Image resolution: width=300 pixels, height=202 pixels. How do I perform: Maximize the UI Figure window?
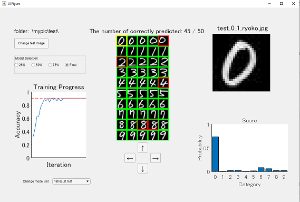click(x=281, y=4)
